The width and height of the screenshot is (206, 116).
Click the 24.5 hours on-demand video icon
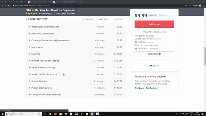pos(136,39)
